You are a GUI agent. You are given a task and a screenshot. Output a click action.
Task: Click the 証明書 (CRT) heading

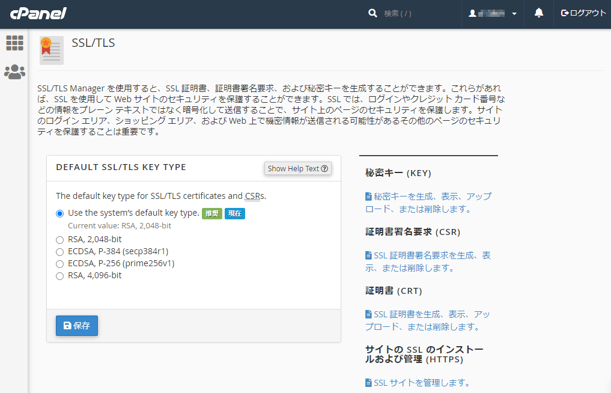(x=394, y=291)
